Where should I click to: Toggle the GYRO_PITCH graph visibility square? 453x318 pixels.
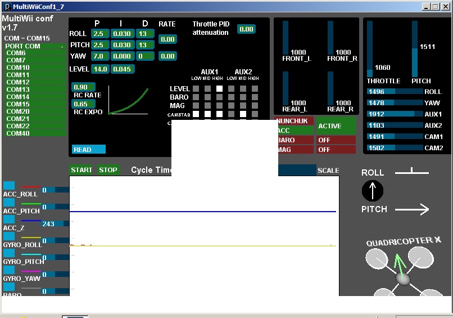(x=9, y=253)
